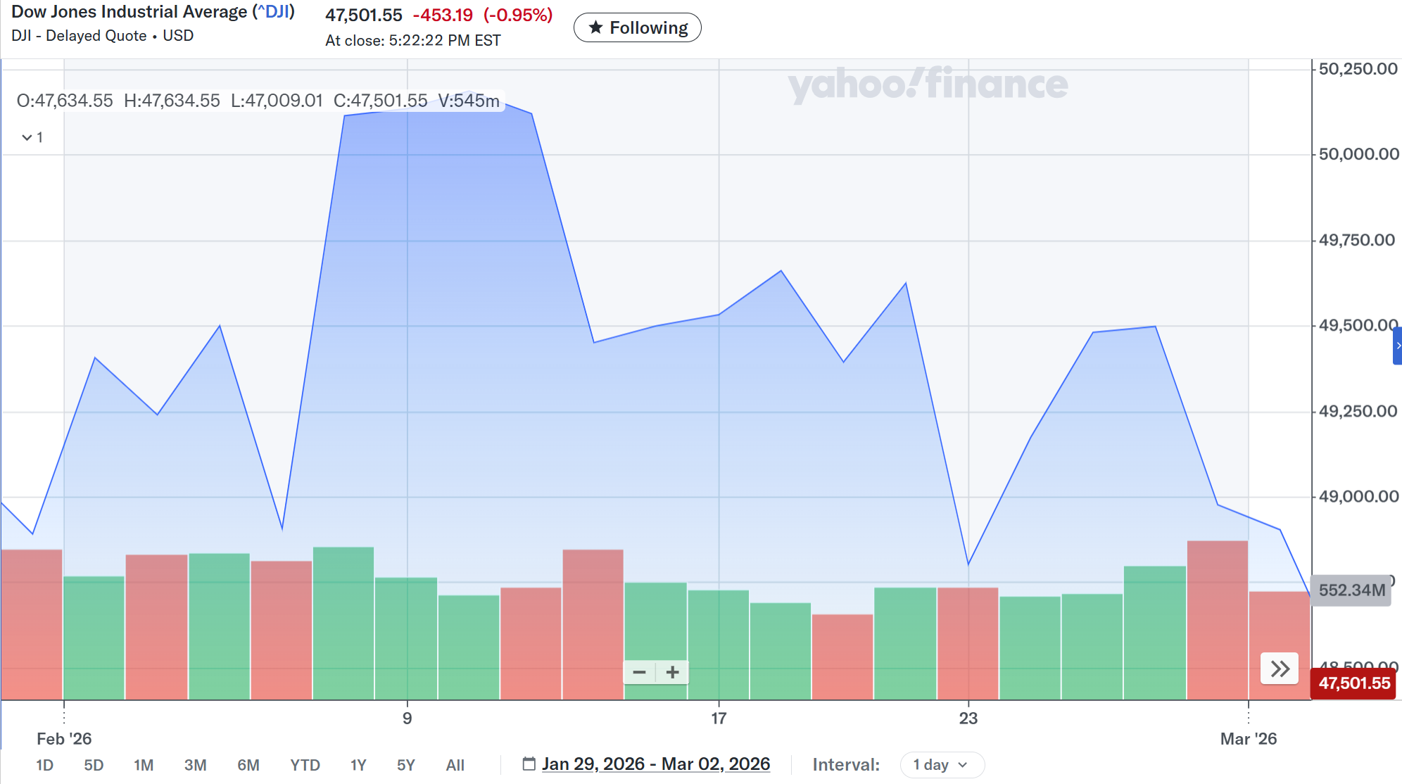Click the chart zoom out minus icon
The height and width of the screenshot is (784, 1402).
tap(639, 673)
